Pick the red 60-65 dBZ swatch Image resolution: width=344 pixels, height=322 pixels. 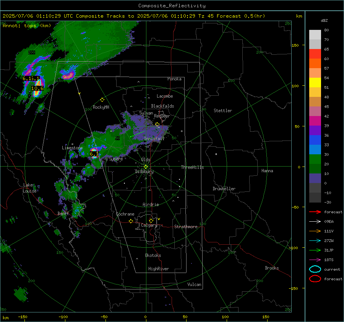315,54
